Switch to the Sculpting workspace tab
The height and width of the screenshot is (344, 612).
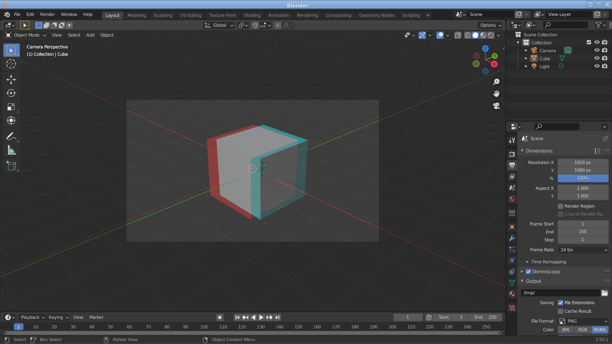tap(163, 15)
